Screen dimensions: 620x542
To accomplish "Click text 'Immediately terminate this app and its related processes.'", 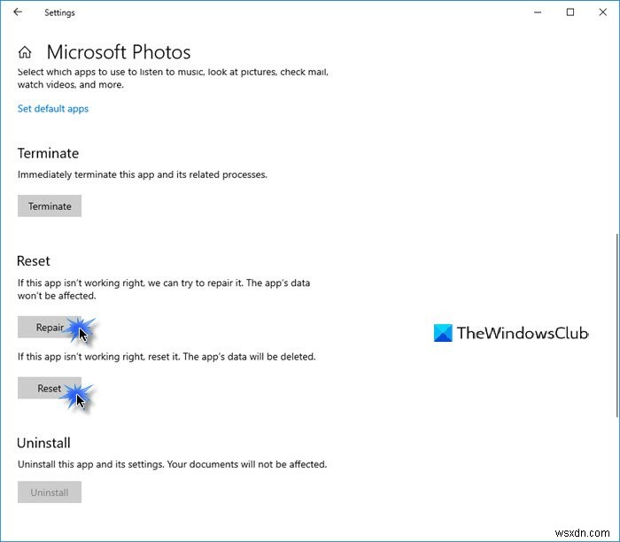I will click(143, 174).
